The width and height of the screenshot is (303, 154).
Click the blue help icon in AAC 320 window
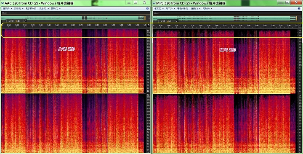click(147, 9)
